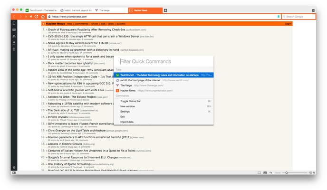Screen dimensions: 327x190
Task: Open the Downloads panel in sidebar
Action: coord(14,43)
